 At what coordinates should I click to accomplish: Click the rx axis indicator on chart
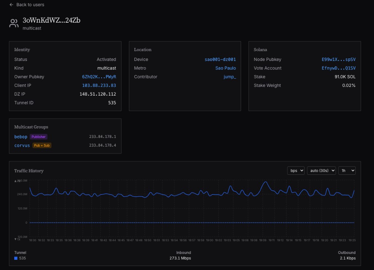click(17, 181)
